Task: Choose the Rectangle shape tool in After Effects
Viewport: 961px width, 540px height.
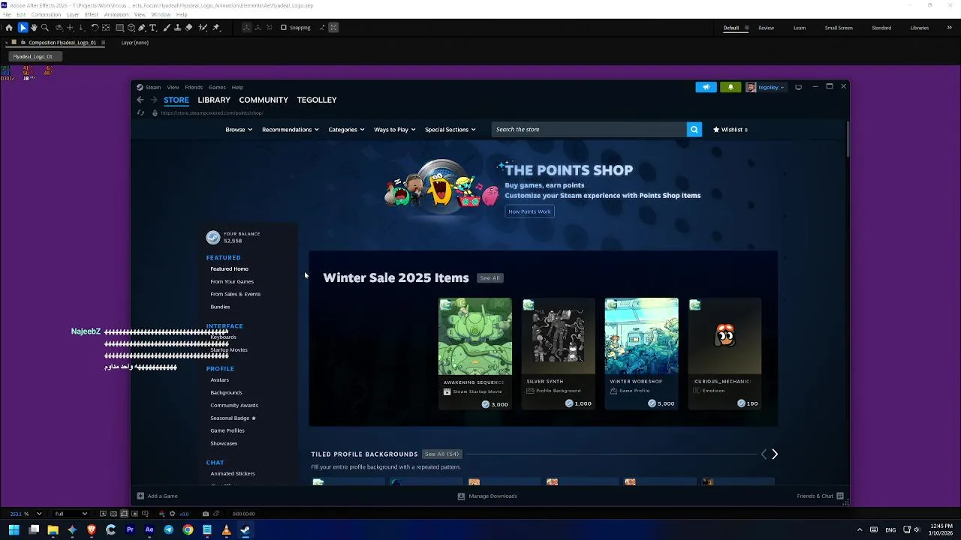Action: [x=119, y=28]
